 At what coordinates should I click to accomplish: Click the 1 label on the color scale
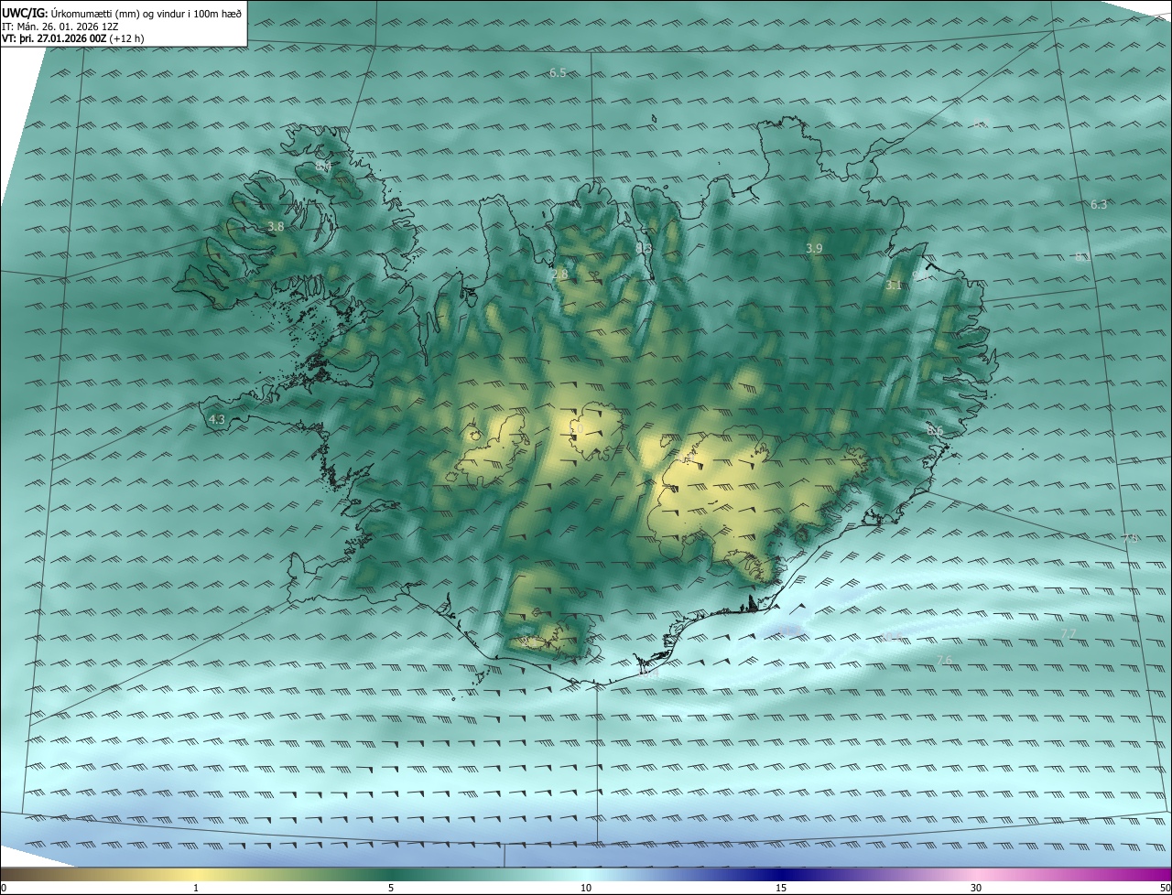[x=196, y=888]
